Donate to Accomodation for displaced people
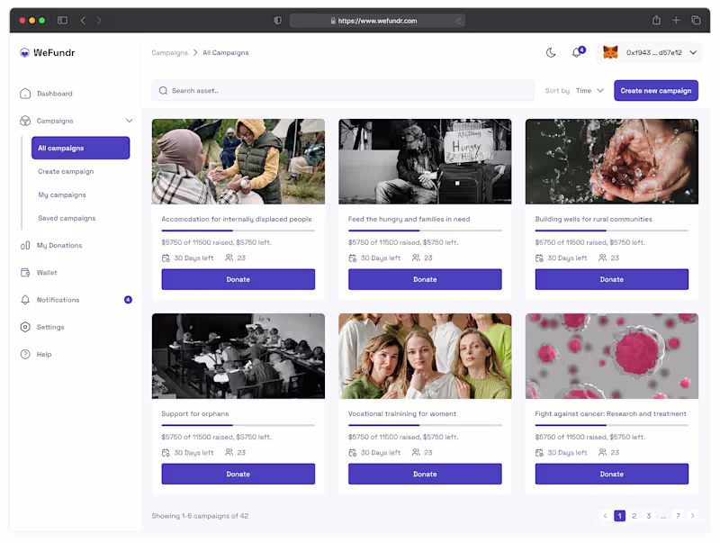 coord(238,279)
